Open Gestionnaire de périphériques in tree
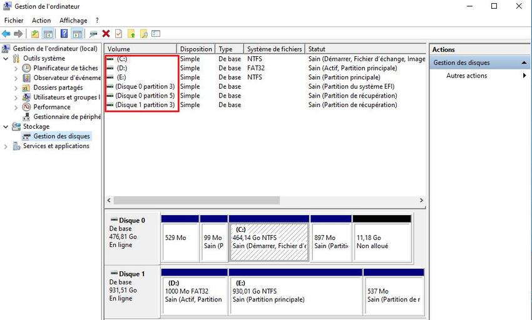Viewport: 532px width, 320px height. point(67,117)
